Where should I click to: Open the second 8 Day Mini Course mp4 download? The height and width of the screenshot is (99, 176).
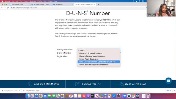pos(32,91)
